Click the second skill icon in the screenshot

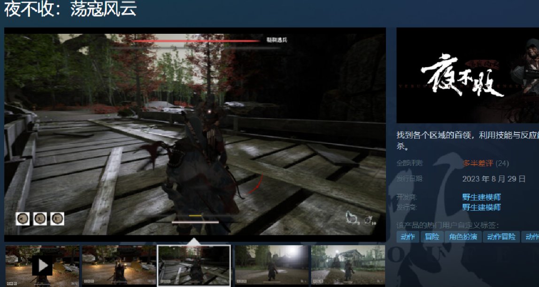(x=40, y=219)
